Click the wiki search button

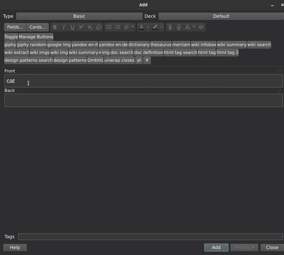pyautogui.click(x=259, y=45)
